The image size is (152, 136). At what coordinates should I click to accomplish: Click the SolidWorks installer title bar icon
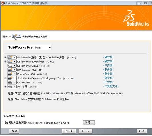pos(3,3)
